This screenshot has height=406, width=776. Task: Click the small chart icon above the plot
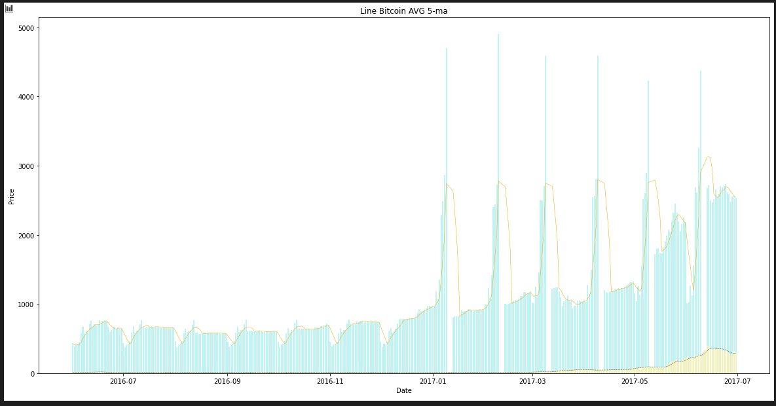(x=9, y=9)
